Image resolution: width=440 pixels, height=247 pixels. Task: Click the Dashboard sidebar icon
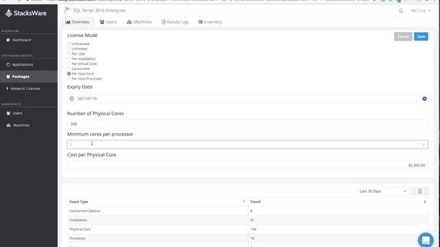click(x=8, y=40)
